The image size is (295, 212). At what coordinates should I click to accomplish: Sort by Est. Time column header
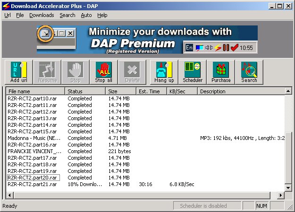click(152, 91)
